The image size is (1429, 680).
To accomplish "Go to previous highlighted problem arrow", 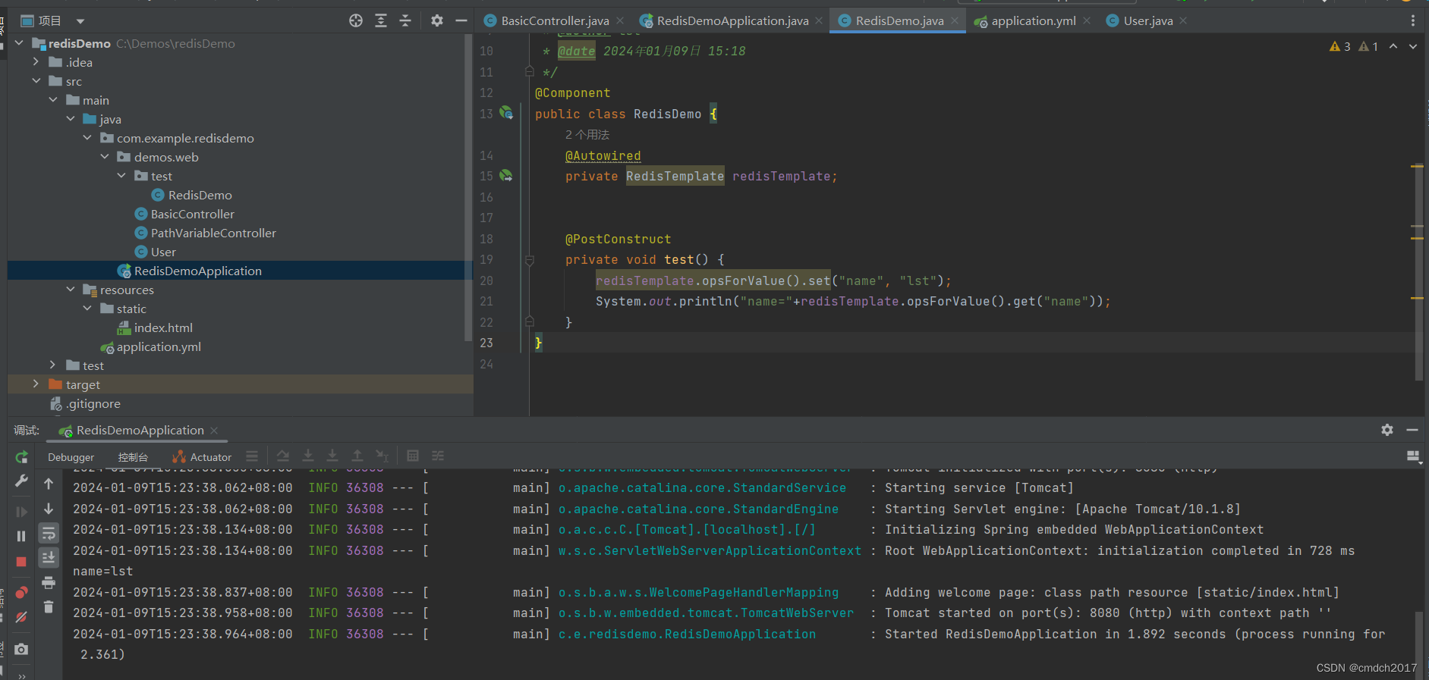I will click(x=1393, y=46).
